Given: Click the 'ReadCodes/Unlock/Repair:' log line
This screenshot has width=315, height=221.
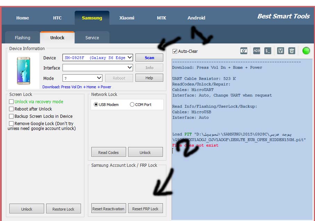Looking at the screenshot, I should (x=201, y=84).
